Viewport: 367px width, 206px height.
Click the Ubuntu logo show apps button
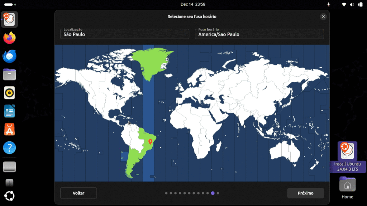pos(10,196)
